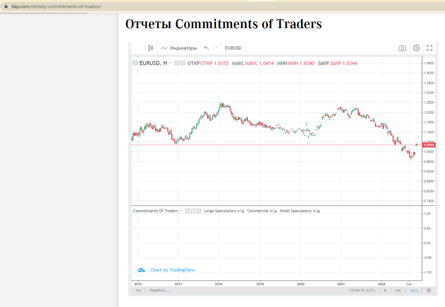Select the 1w time range
The image size is (445, 307).
[x=138, y=290]
